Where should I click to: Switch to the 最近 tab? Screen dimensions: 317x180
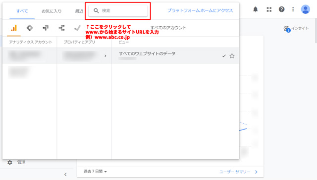[79, 11]
